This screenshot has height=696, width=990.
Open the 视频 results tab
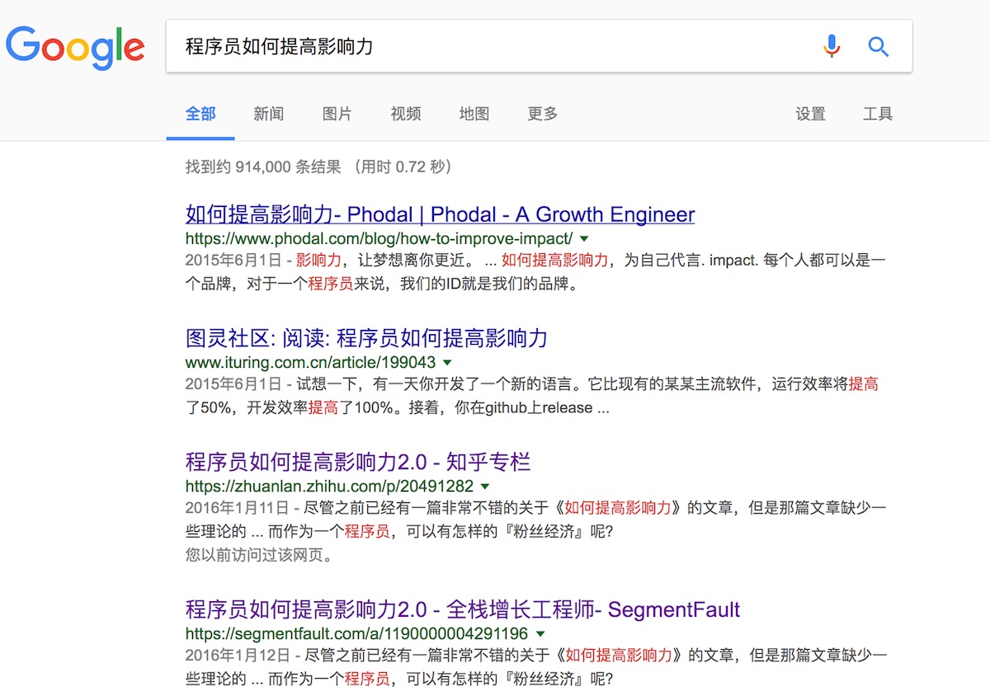coord(406,114)
